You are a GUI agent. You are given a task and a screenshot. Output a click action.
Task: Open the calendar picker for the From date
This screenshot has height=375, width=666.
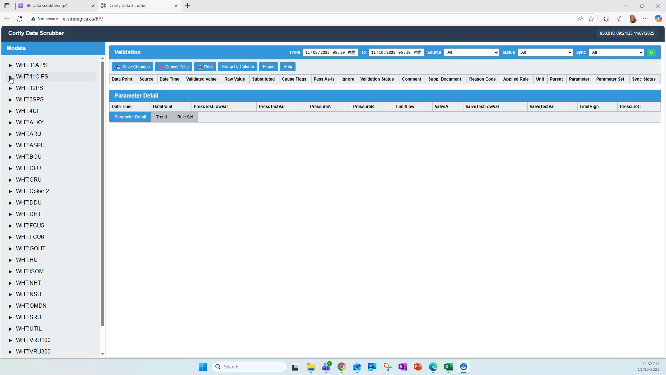pos(353,52)
